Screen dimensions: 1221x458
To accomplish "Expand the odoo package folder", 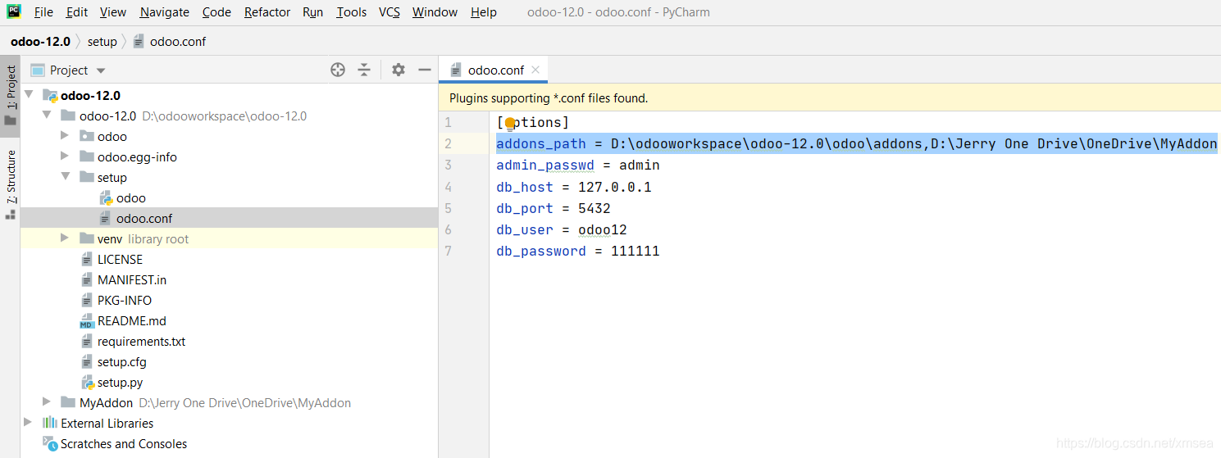I will [65, 136].
